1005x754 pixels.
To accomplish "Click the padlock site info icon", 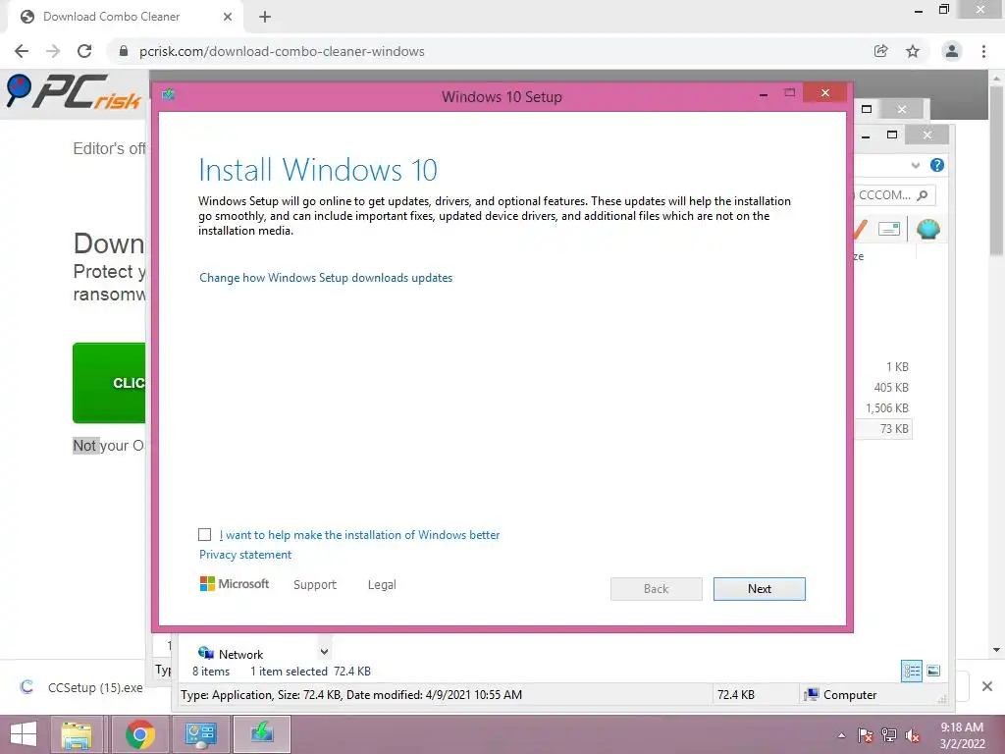I will (x=124, y=51).
